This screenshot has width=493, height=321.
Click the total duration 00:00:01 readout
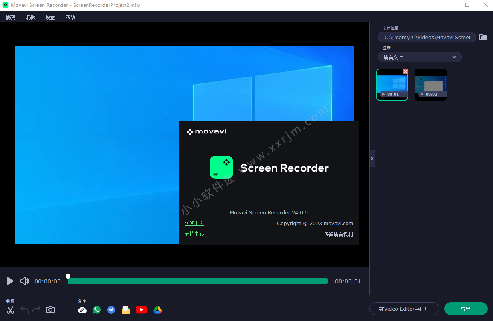[348, 281]
